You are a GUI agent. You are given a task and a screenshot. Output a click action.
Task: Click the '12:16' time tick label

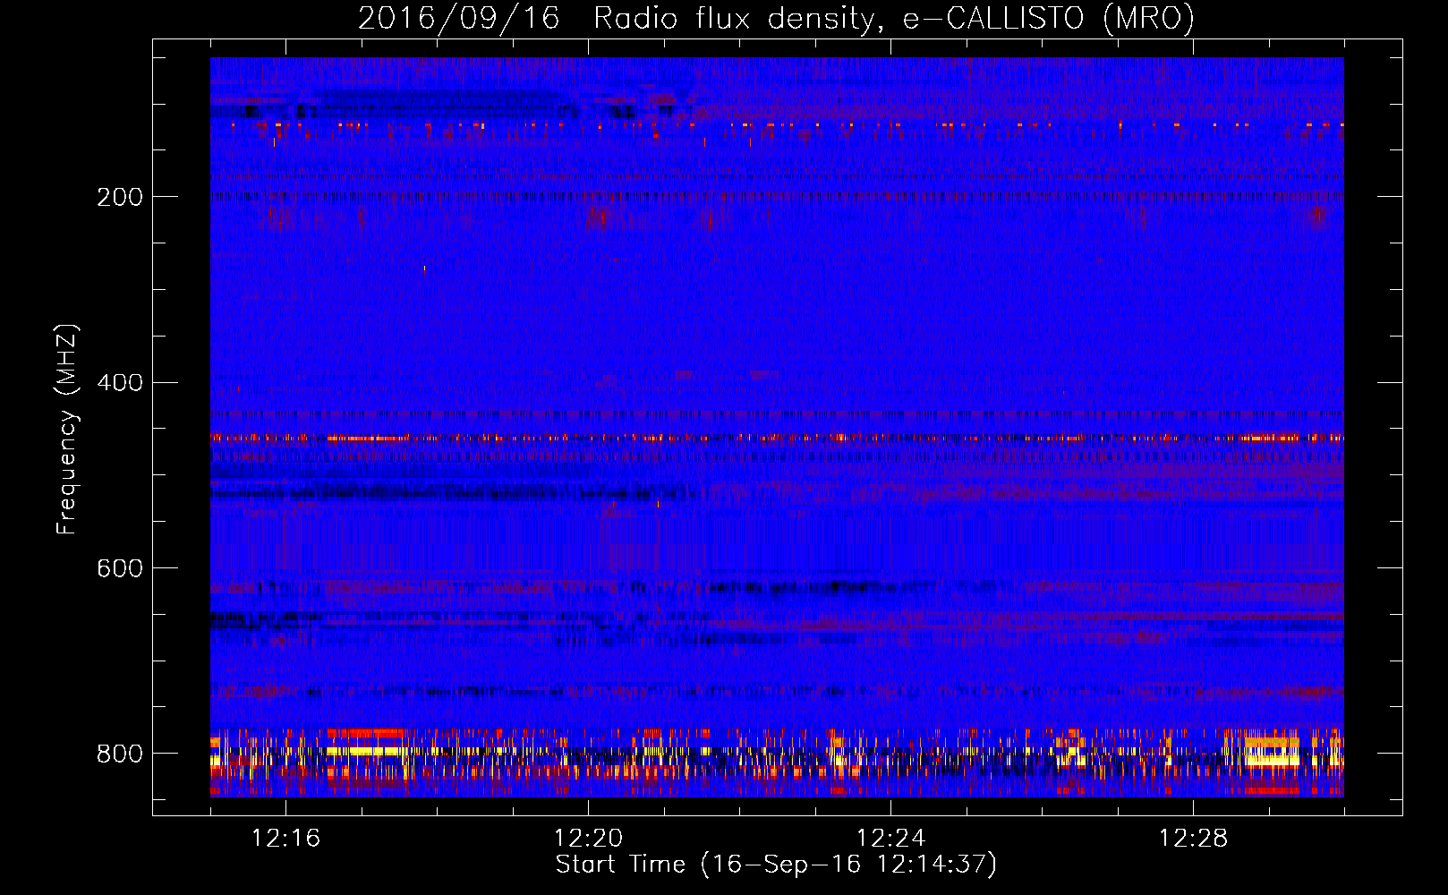(x=285, y=839)
